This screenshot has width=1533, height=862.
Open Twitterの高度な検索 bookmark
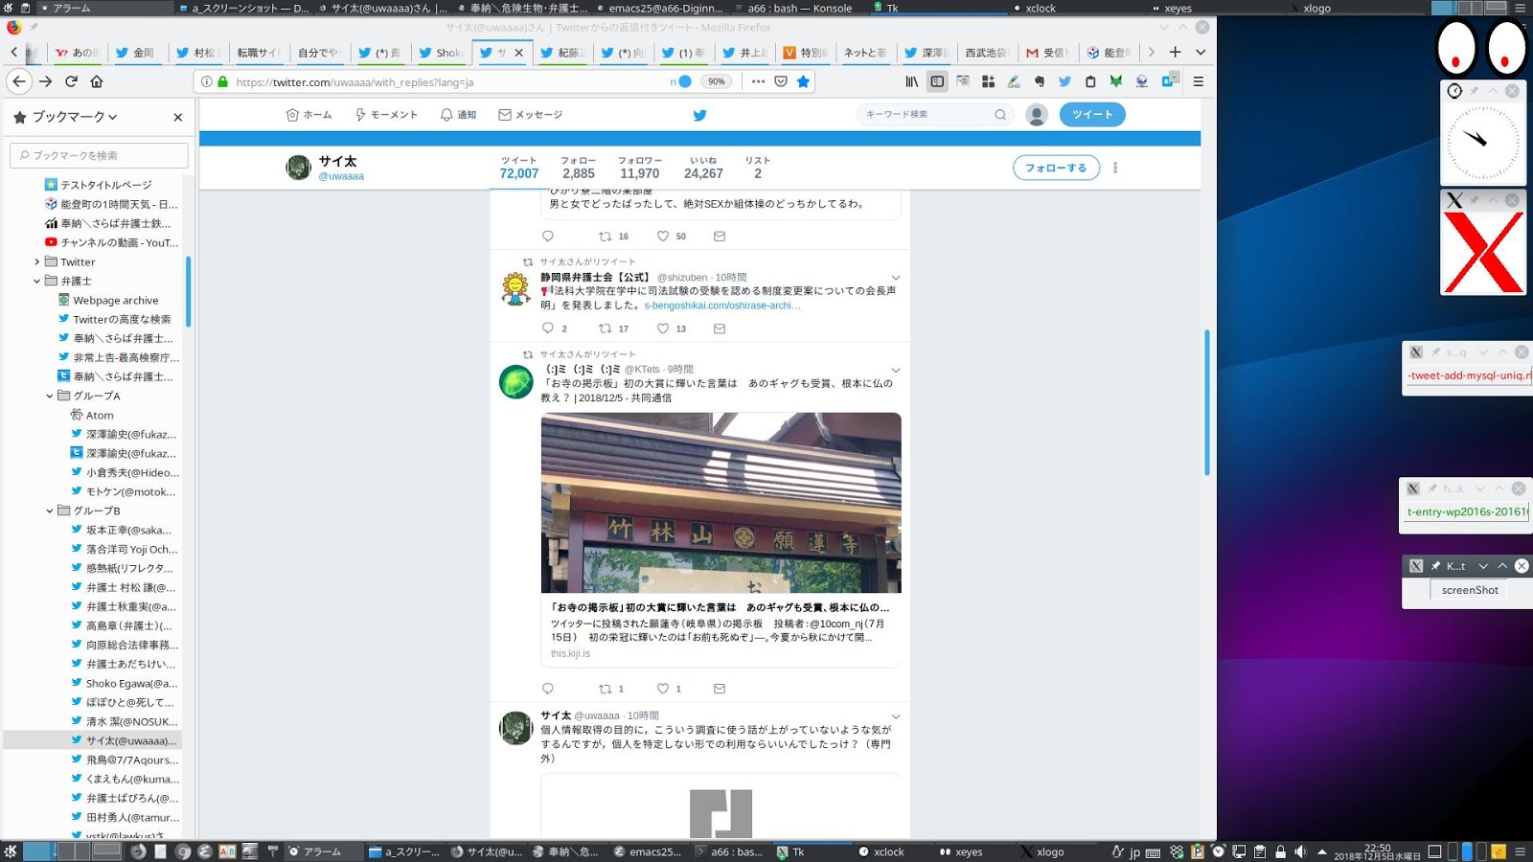(115, 319)
